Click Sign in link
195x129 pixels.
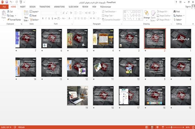pos(188,7)
